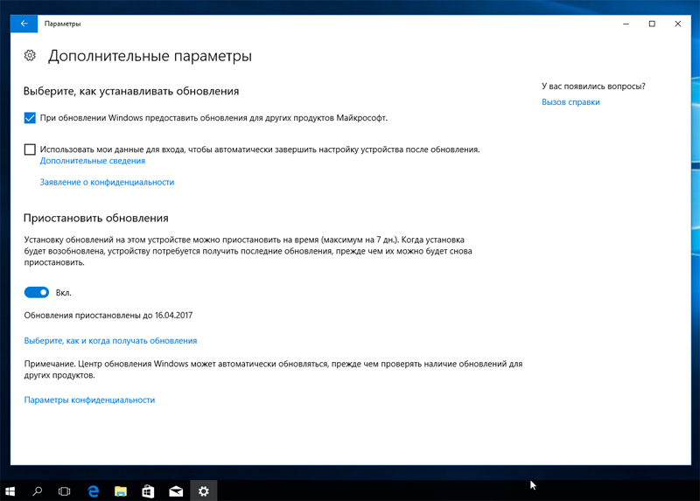
Task: Open the Mail app on the taskbar
Action: (x=176, y=491)
